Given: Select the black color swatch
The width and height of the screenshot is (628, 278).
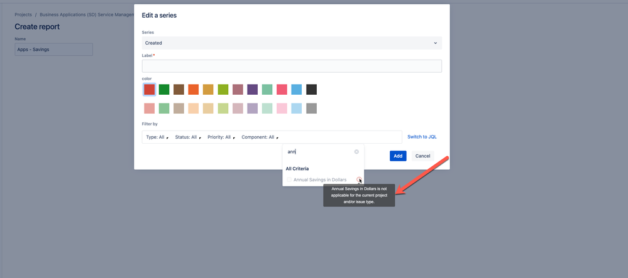Looking at the screenshot, I should pyautogui.click(x=312, y=90).
